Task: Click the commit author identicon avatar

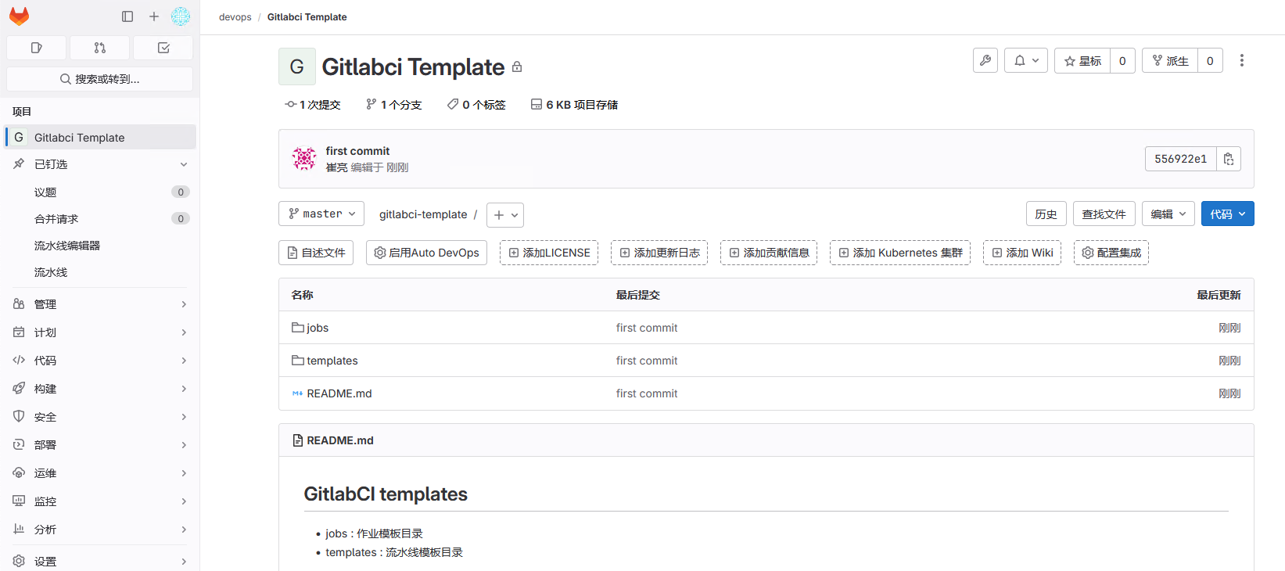Action: click(304, 159)
